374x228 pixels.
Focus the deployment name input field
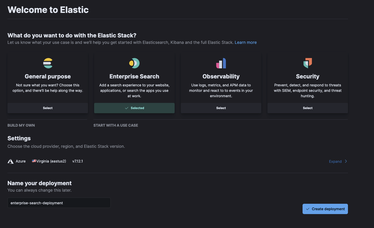click(59, 203)
